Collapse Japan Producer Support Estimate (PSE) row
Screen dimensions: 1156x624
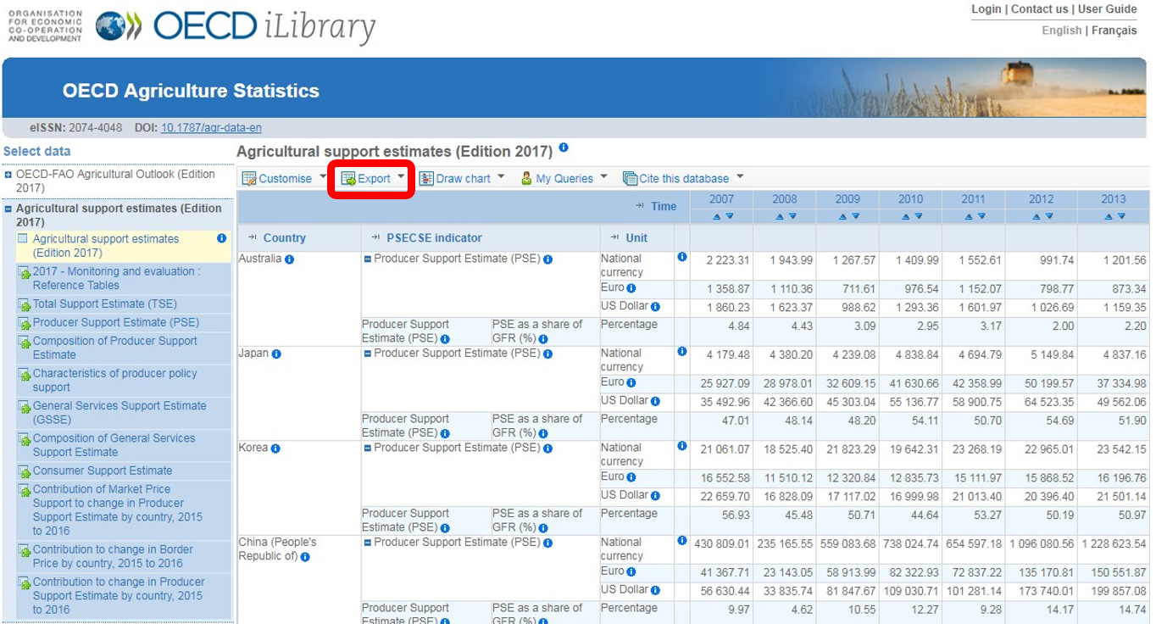[x=367, y=354]
